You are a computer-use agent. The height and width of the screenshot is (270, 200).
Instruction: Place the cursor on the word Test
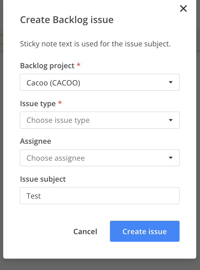[x=34, y=196]
